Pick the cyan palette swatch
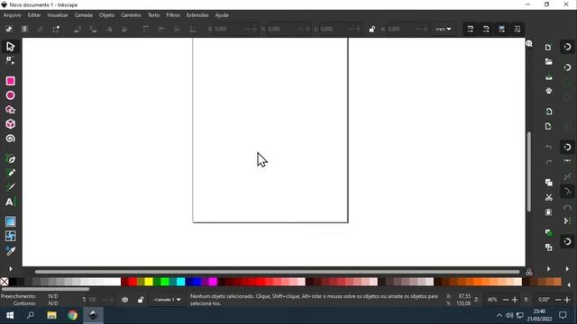This screenshot has height=324, width=577. pyautogui.click(x=180, y=282)
